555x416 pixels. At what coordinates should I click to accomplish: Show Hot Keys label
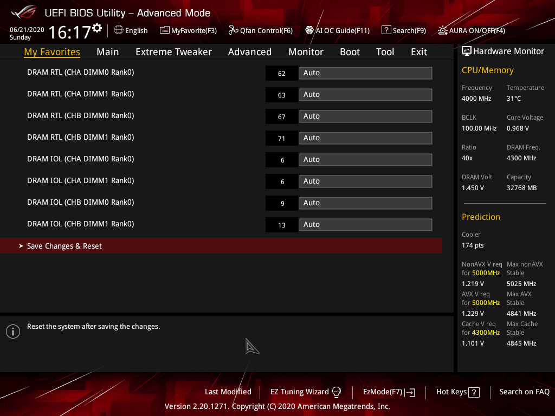click(x=451, y=392)
